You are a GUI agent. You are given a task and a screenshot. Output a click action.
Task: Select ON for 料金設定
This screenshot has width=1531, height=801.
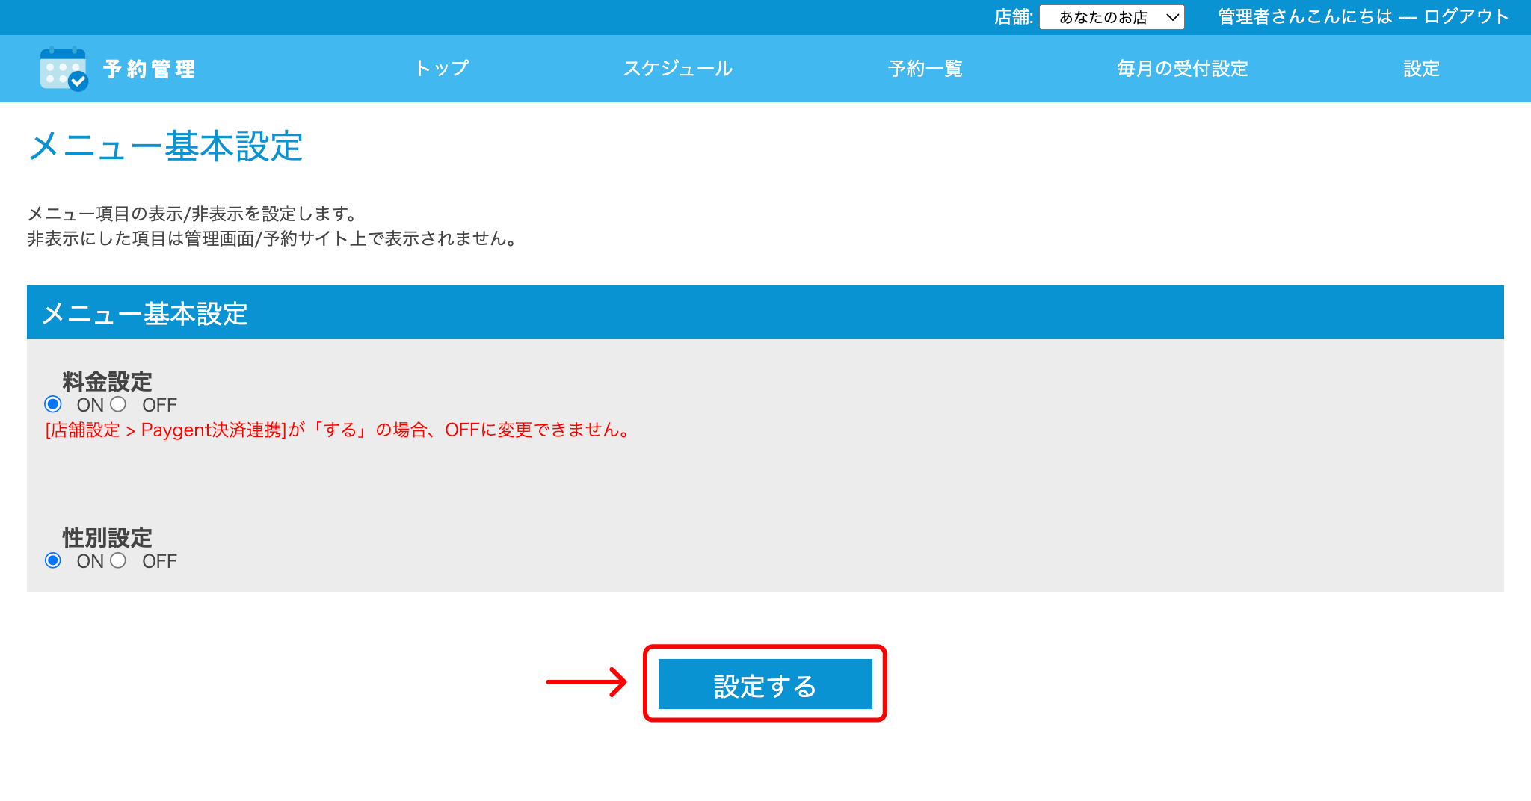[x=52, y=404]
